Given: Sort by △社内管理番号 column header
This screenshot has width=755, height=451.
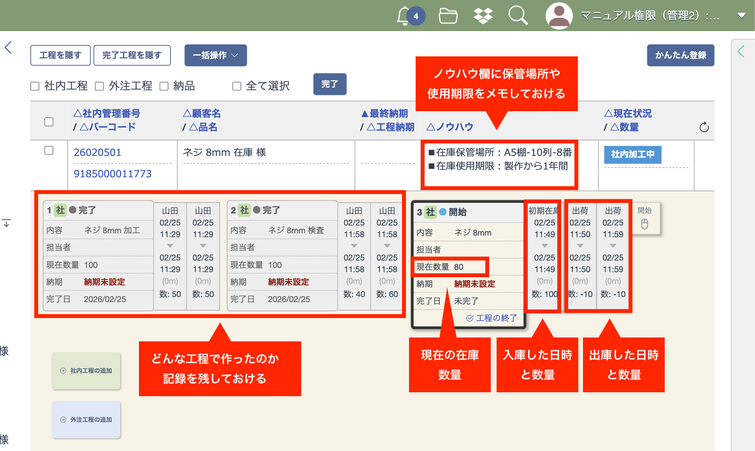Looking at the screenshot, I should [x=107, y=114].
